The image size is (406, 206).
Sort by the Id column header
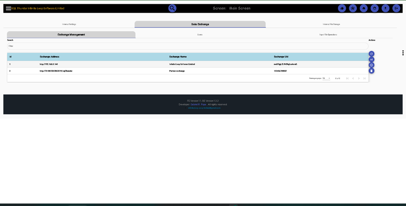pyautogui.click(x=10, y=57)
